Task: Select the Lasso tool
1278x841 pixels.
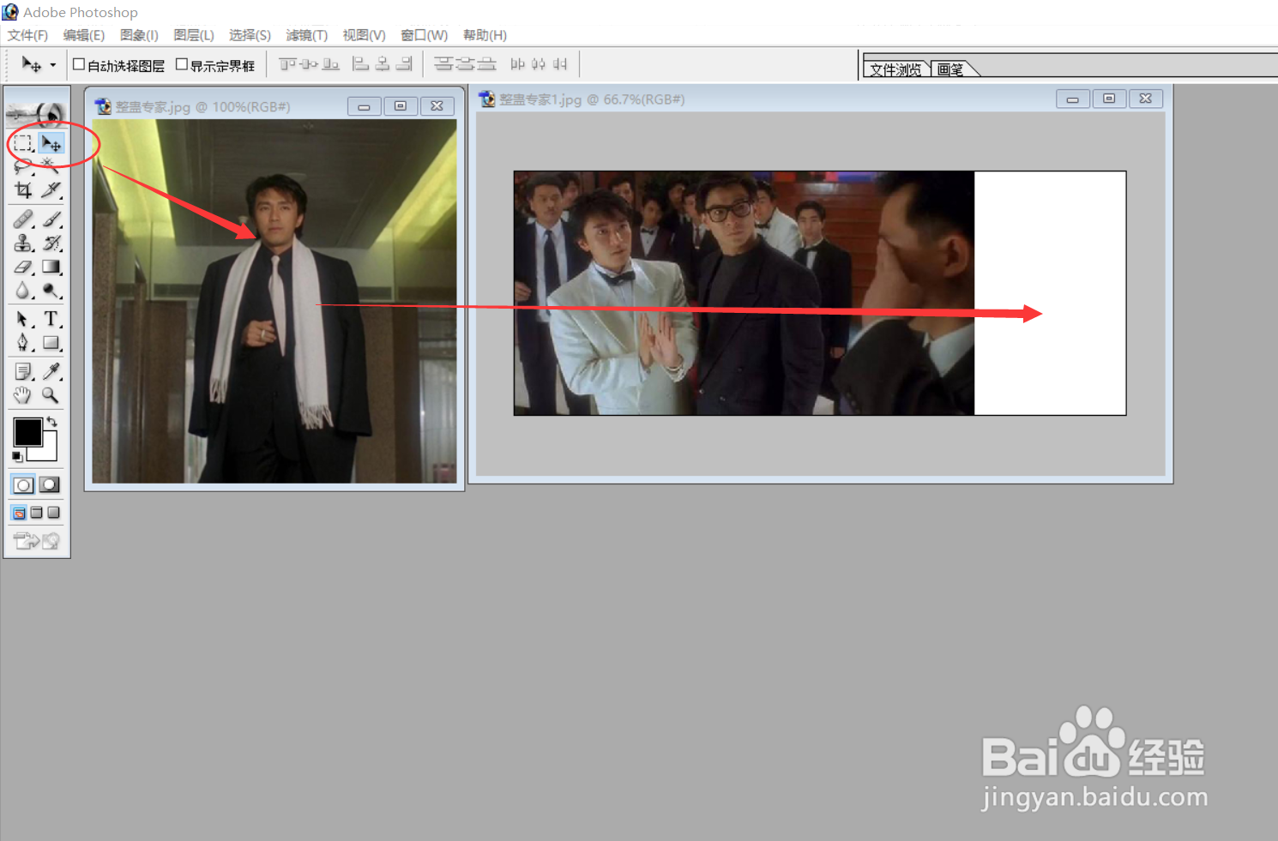Action: pos(23,166)
